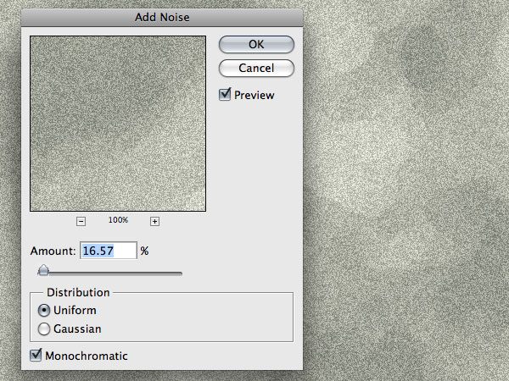Click the Add Noise title bar
The image size is (509, 381).
(162, 18)
